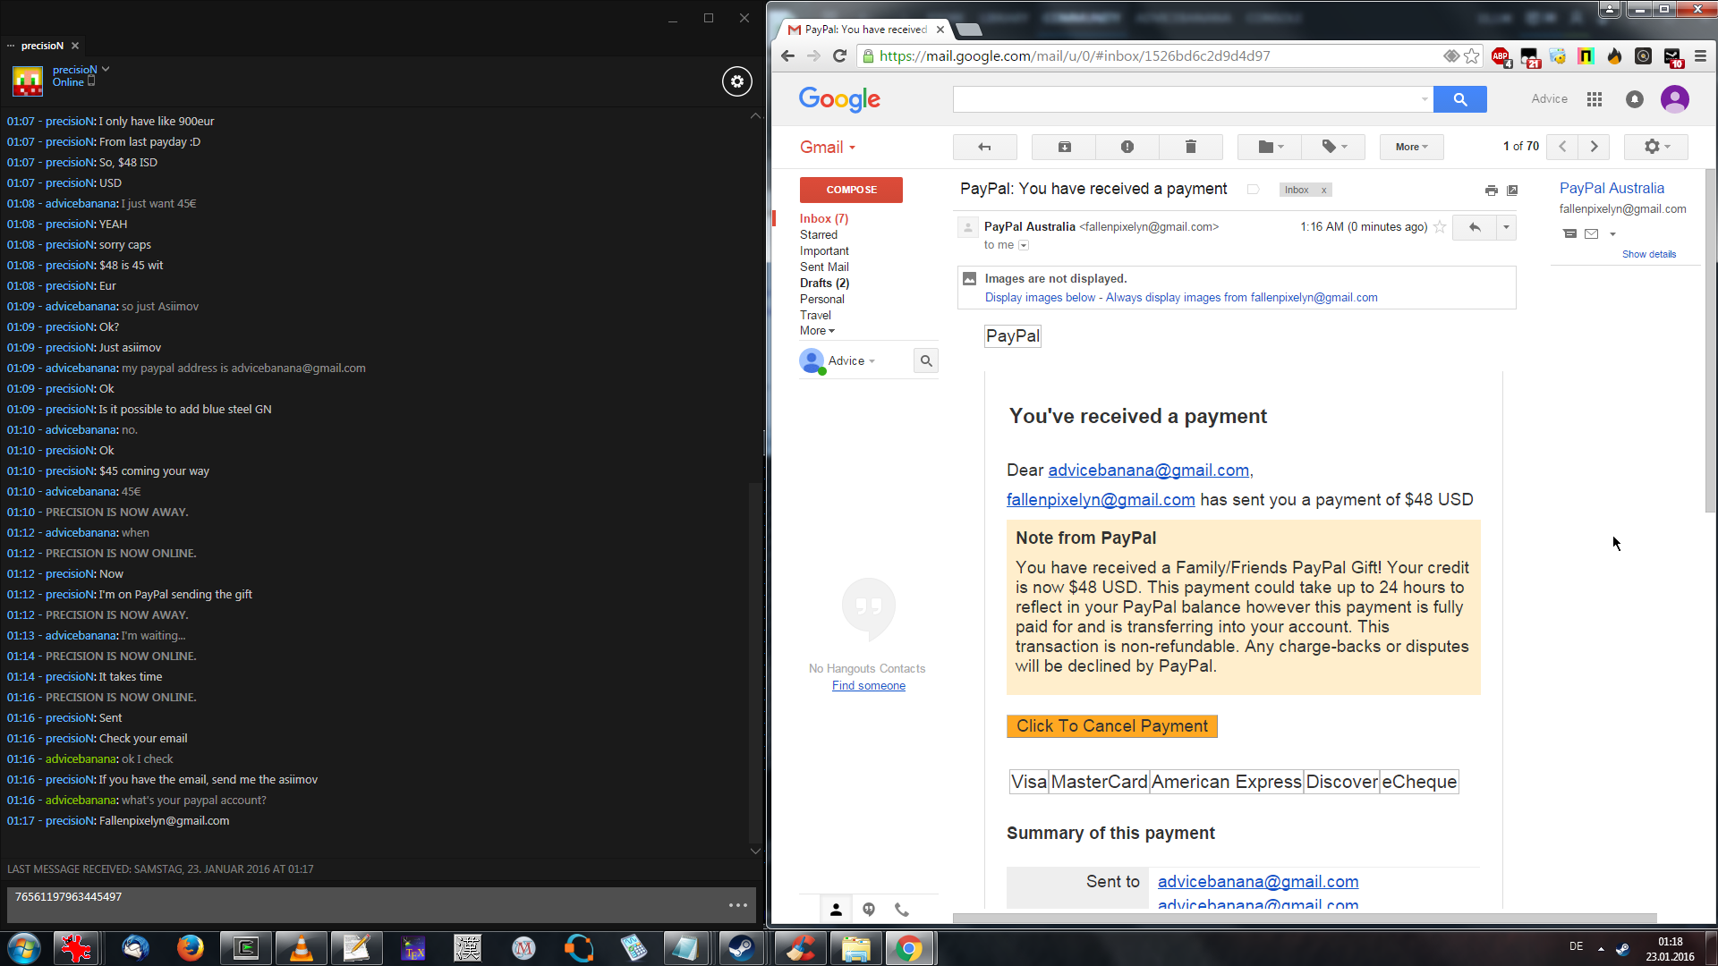Click back to inbox arrow button
Screen dimensions: 1718x966
click(x=984, y=147)
